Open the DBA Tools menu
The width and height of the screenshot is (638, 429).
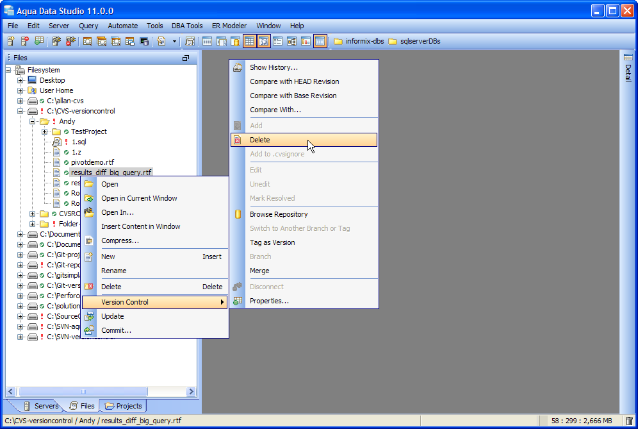click(x=187, y=26)
